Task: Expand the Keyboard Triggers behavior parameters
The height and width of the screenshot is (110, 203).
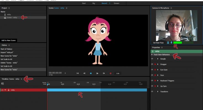Action: 158,81
